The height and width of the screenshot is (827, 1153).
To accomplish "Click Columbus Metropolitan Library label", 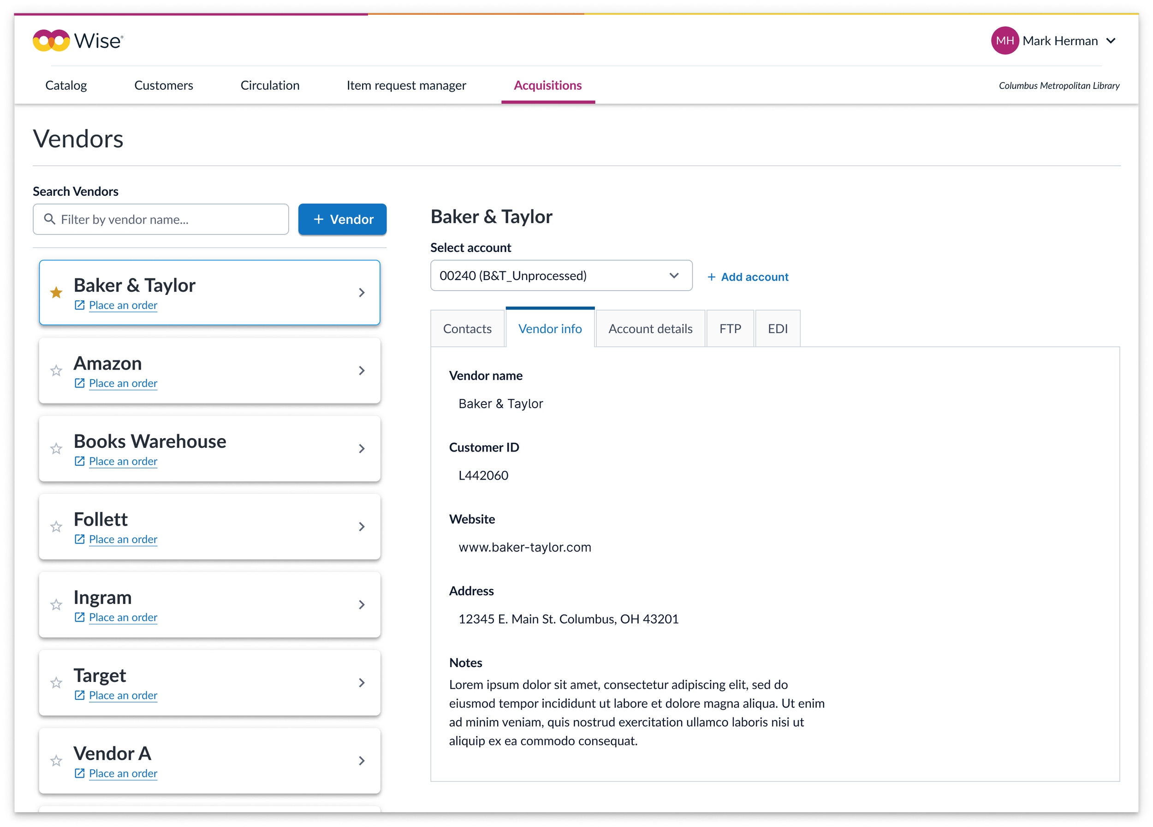I will [x=1059, y=85].
